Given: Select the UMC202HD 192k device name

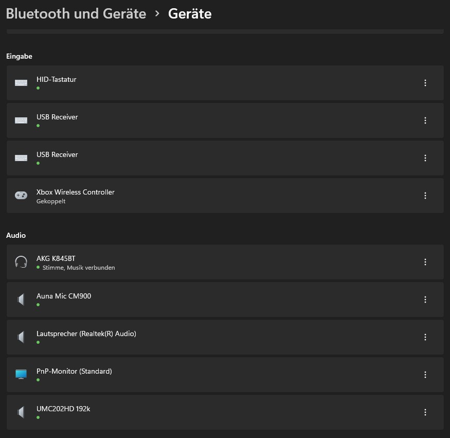Looking at the screenshot, I should pyautogui.click(x=63, y=409).
